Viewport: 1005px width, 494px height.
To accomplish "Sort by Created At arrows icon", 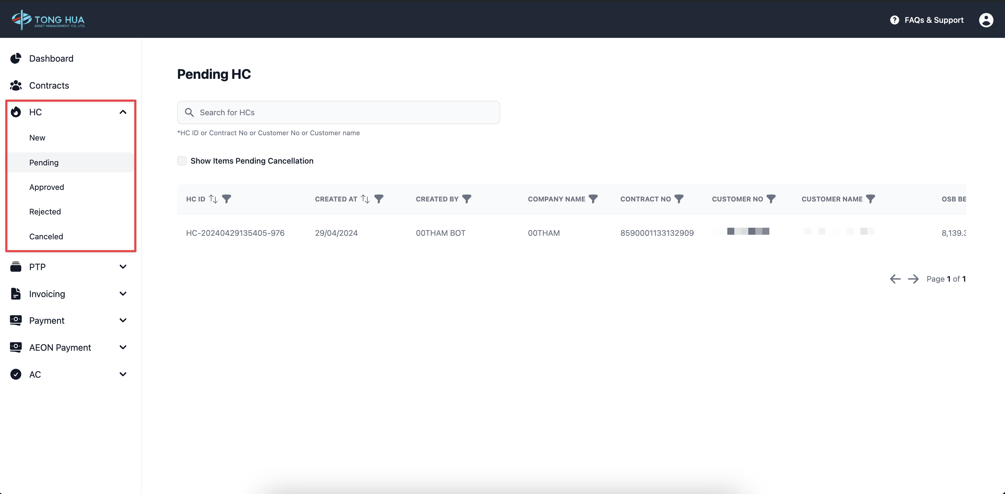I will (x=365, y=199).
